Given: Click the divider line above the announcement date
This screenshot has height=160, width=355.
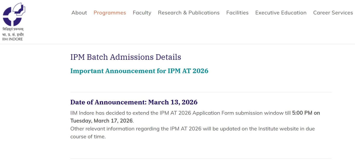Looking at the screenshot, I should [201, 91].
